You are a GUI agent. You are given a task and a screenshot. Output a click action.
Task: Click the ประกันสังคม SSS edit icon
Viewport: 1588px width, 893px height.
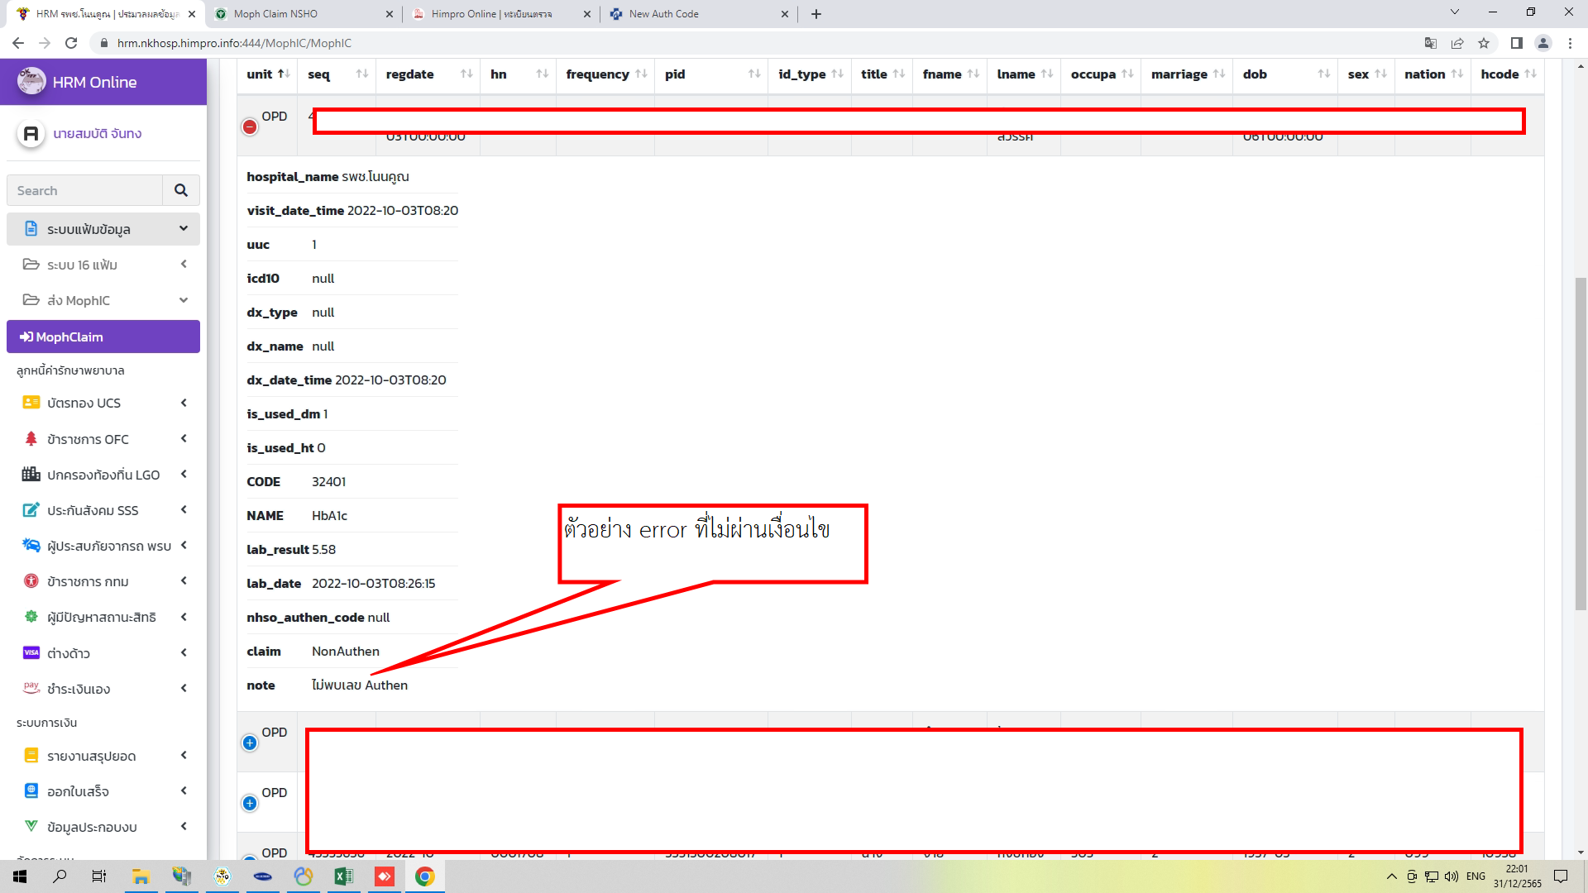tap(31, 510)
